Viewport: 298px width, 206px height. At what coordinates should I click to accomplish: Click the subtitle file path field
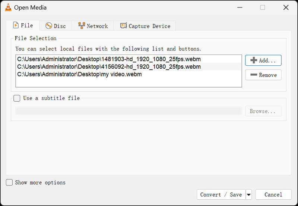click(x=129, y=111)
